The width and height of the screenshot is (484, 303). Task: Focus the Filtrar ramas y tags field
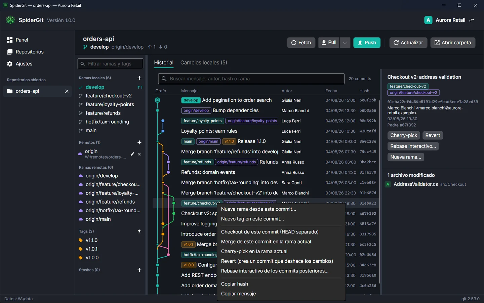[x=110, y=64]
